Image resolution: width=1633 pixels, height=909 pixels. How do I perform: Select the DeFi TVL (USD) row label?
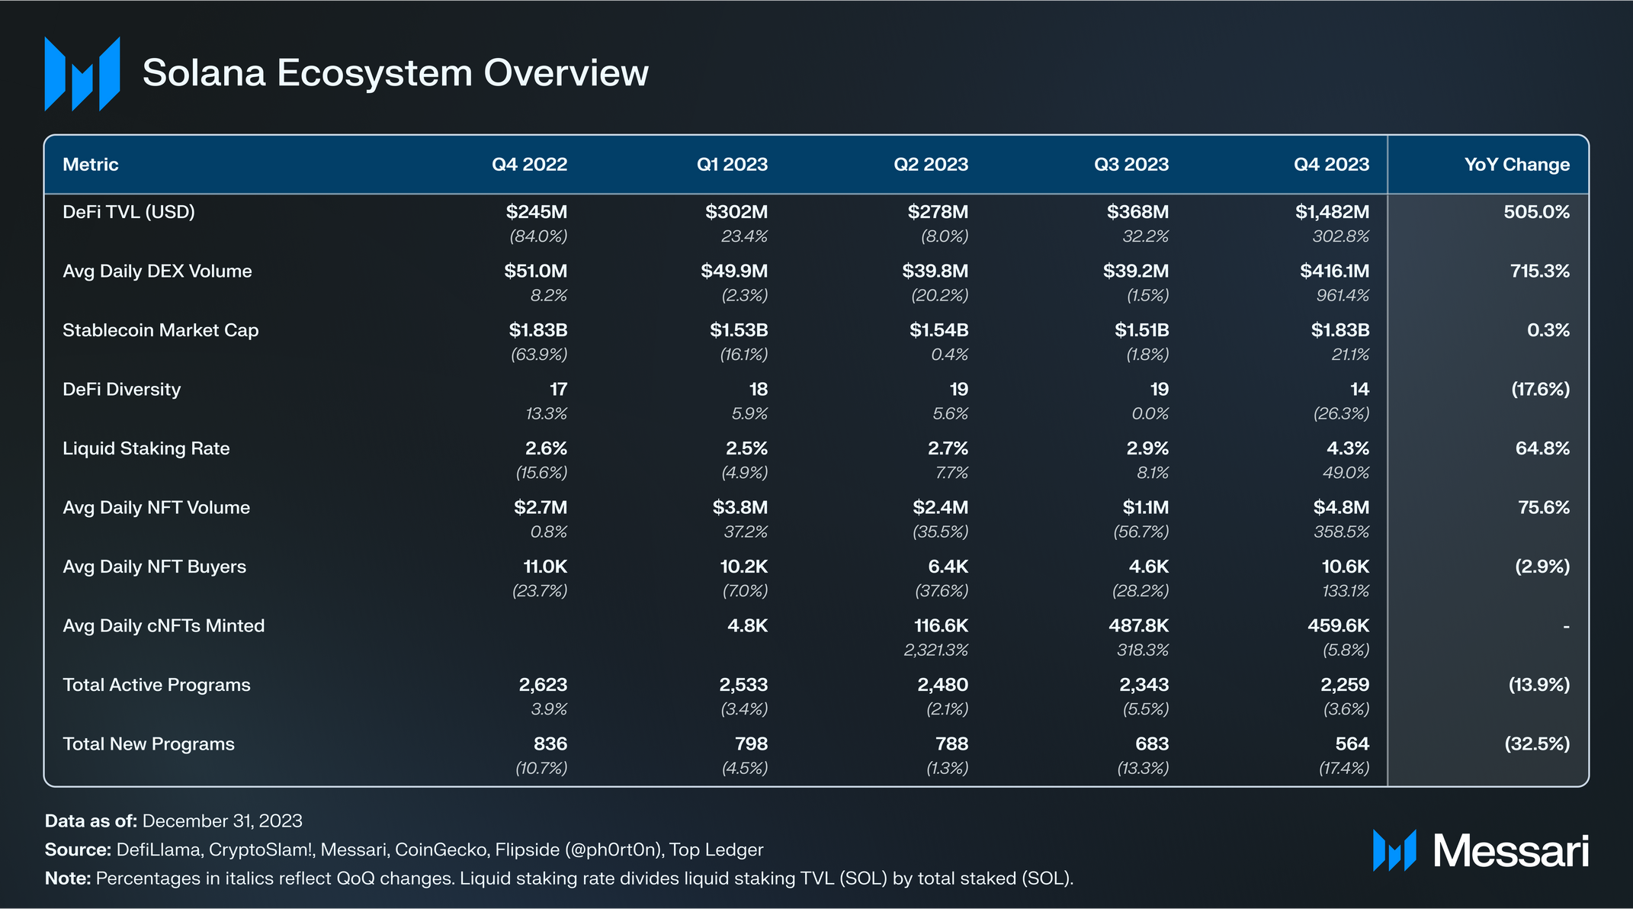coord(129,212)
